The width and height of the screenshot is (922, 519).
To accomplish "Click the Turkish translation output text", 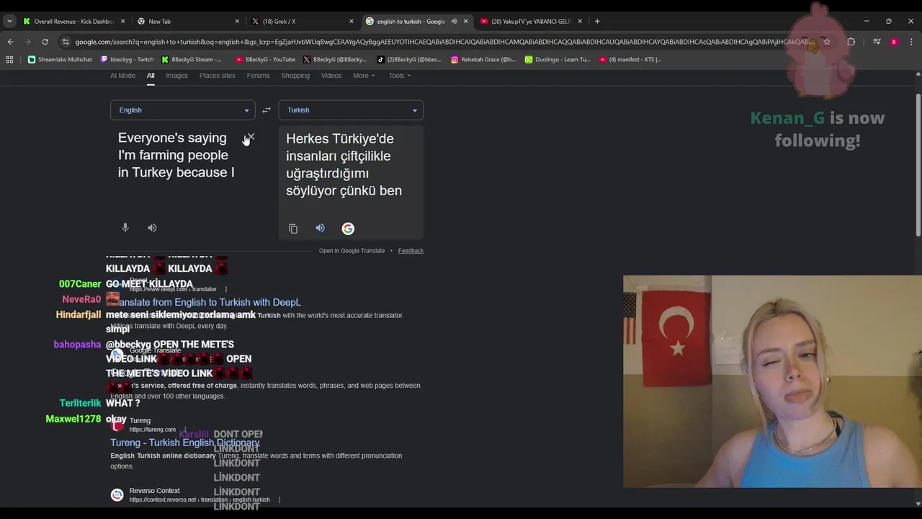I will (x=344, y=164).
